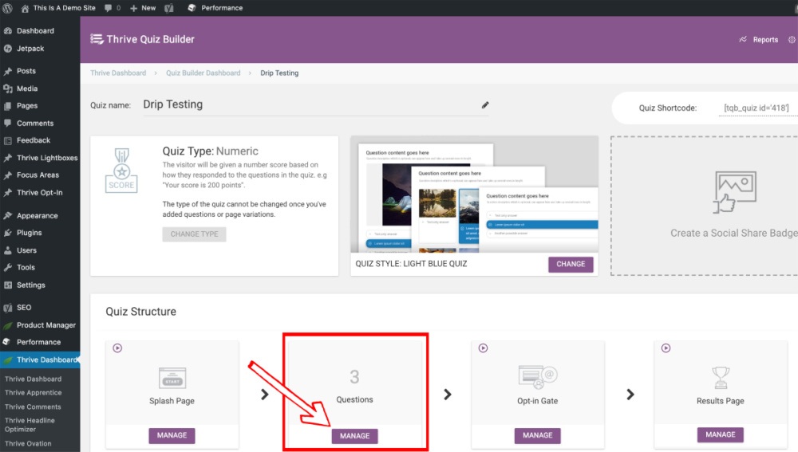The image size is (798, 452).
Task: Open Performance in the sidebar
Action: [x=38, y=342]
